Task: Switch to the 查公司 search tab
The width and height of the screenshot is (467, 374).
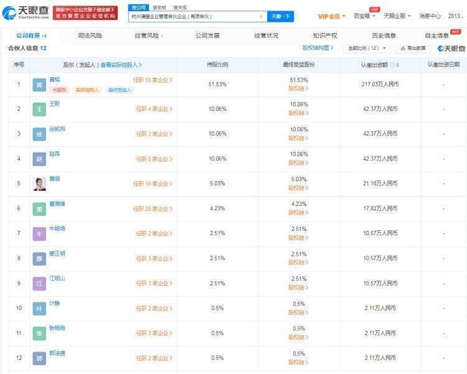Action: click(x=139, y=7)
